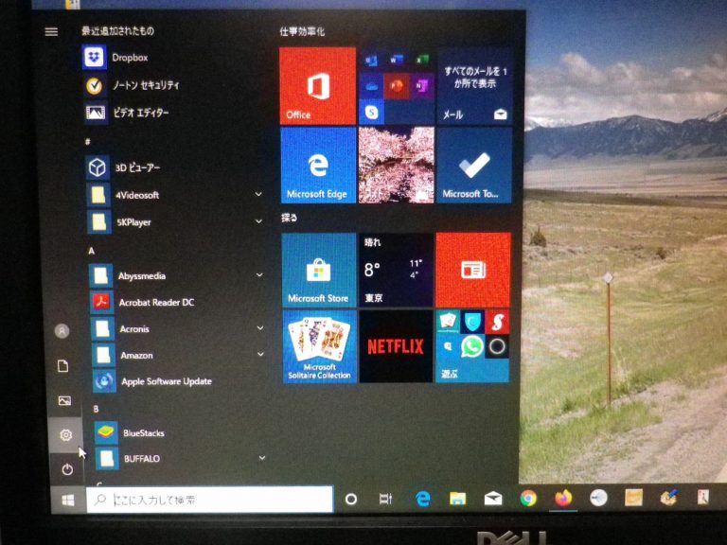Open the Netflix tile
727x545 pixels.
[x=397, y=346]
